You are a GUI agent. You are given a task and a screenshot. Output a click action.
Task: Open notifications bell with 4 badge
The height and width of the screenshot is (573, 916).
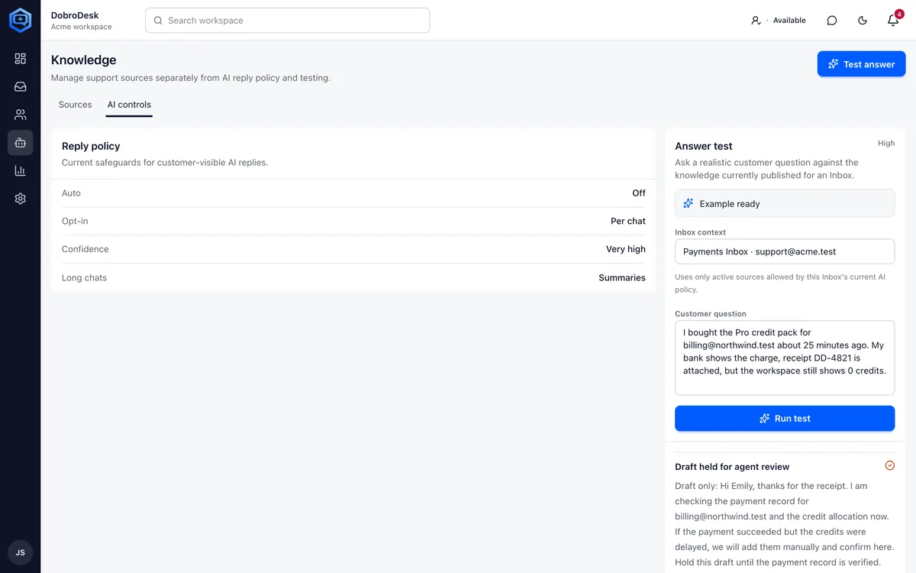pyautogui.click(x=893, y=21)
